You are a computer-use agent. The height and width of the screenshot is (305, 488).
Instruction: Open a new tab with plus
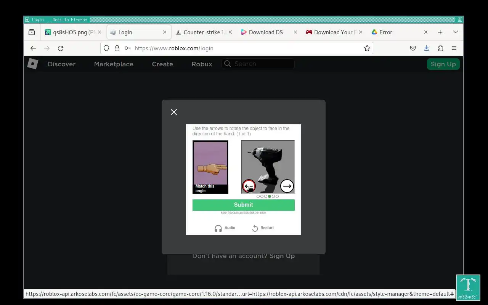440,32
